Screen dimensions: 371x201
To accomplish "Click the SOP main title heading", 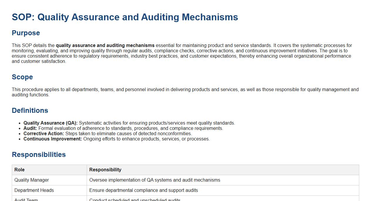I will point(125,17).
